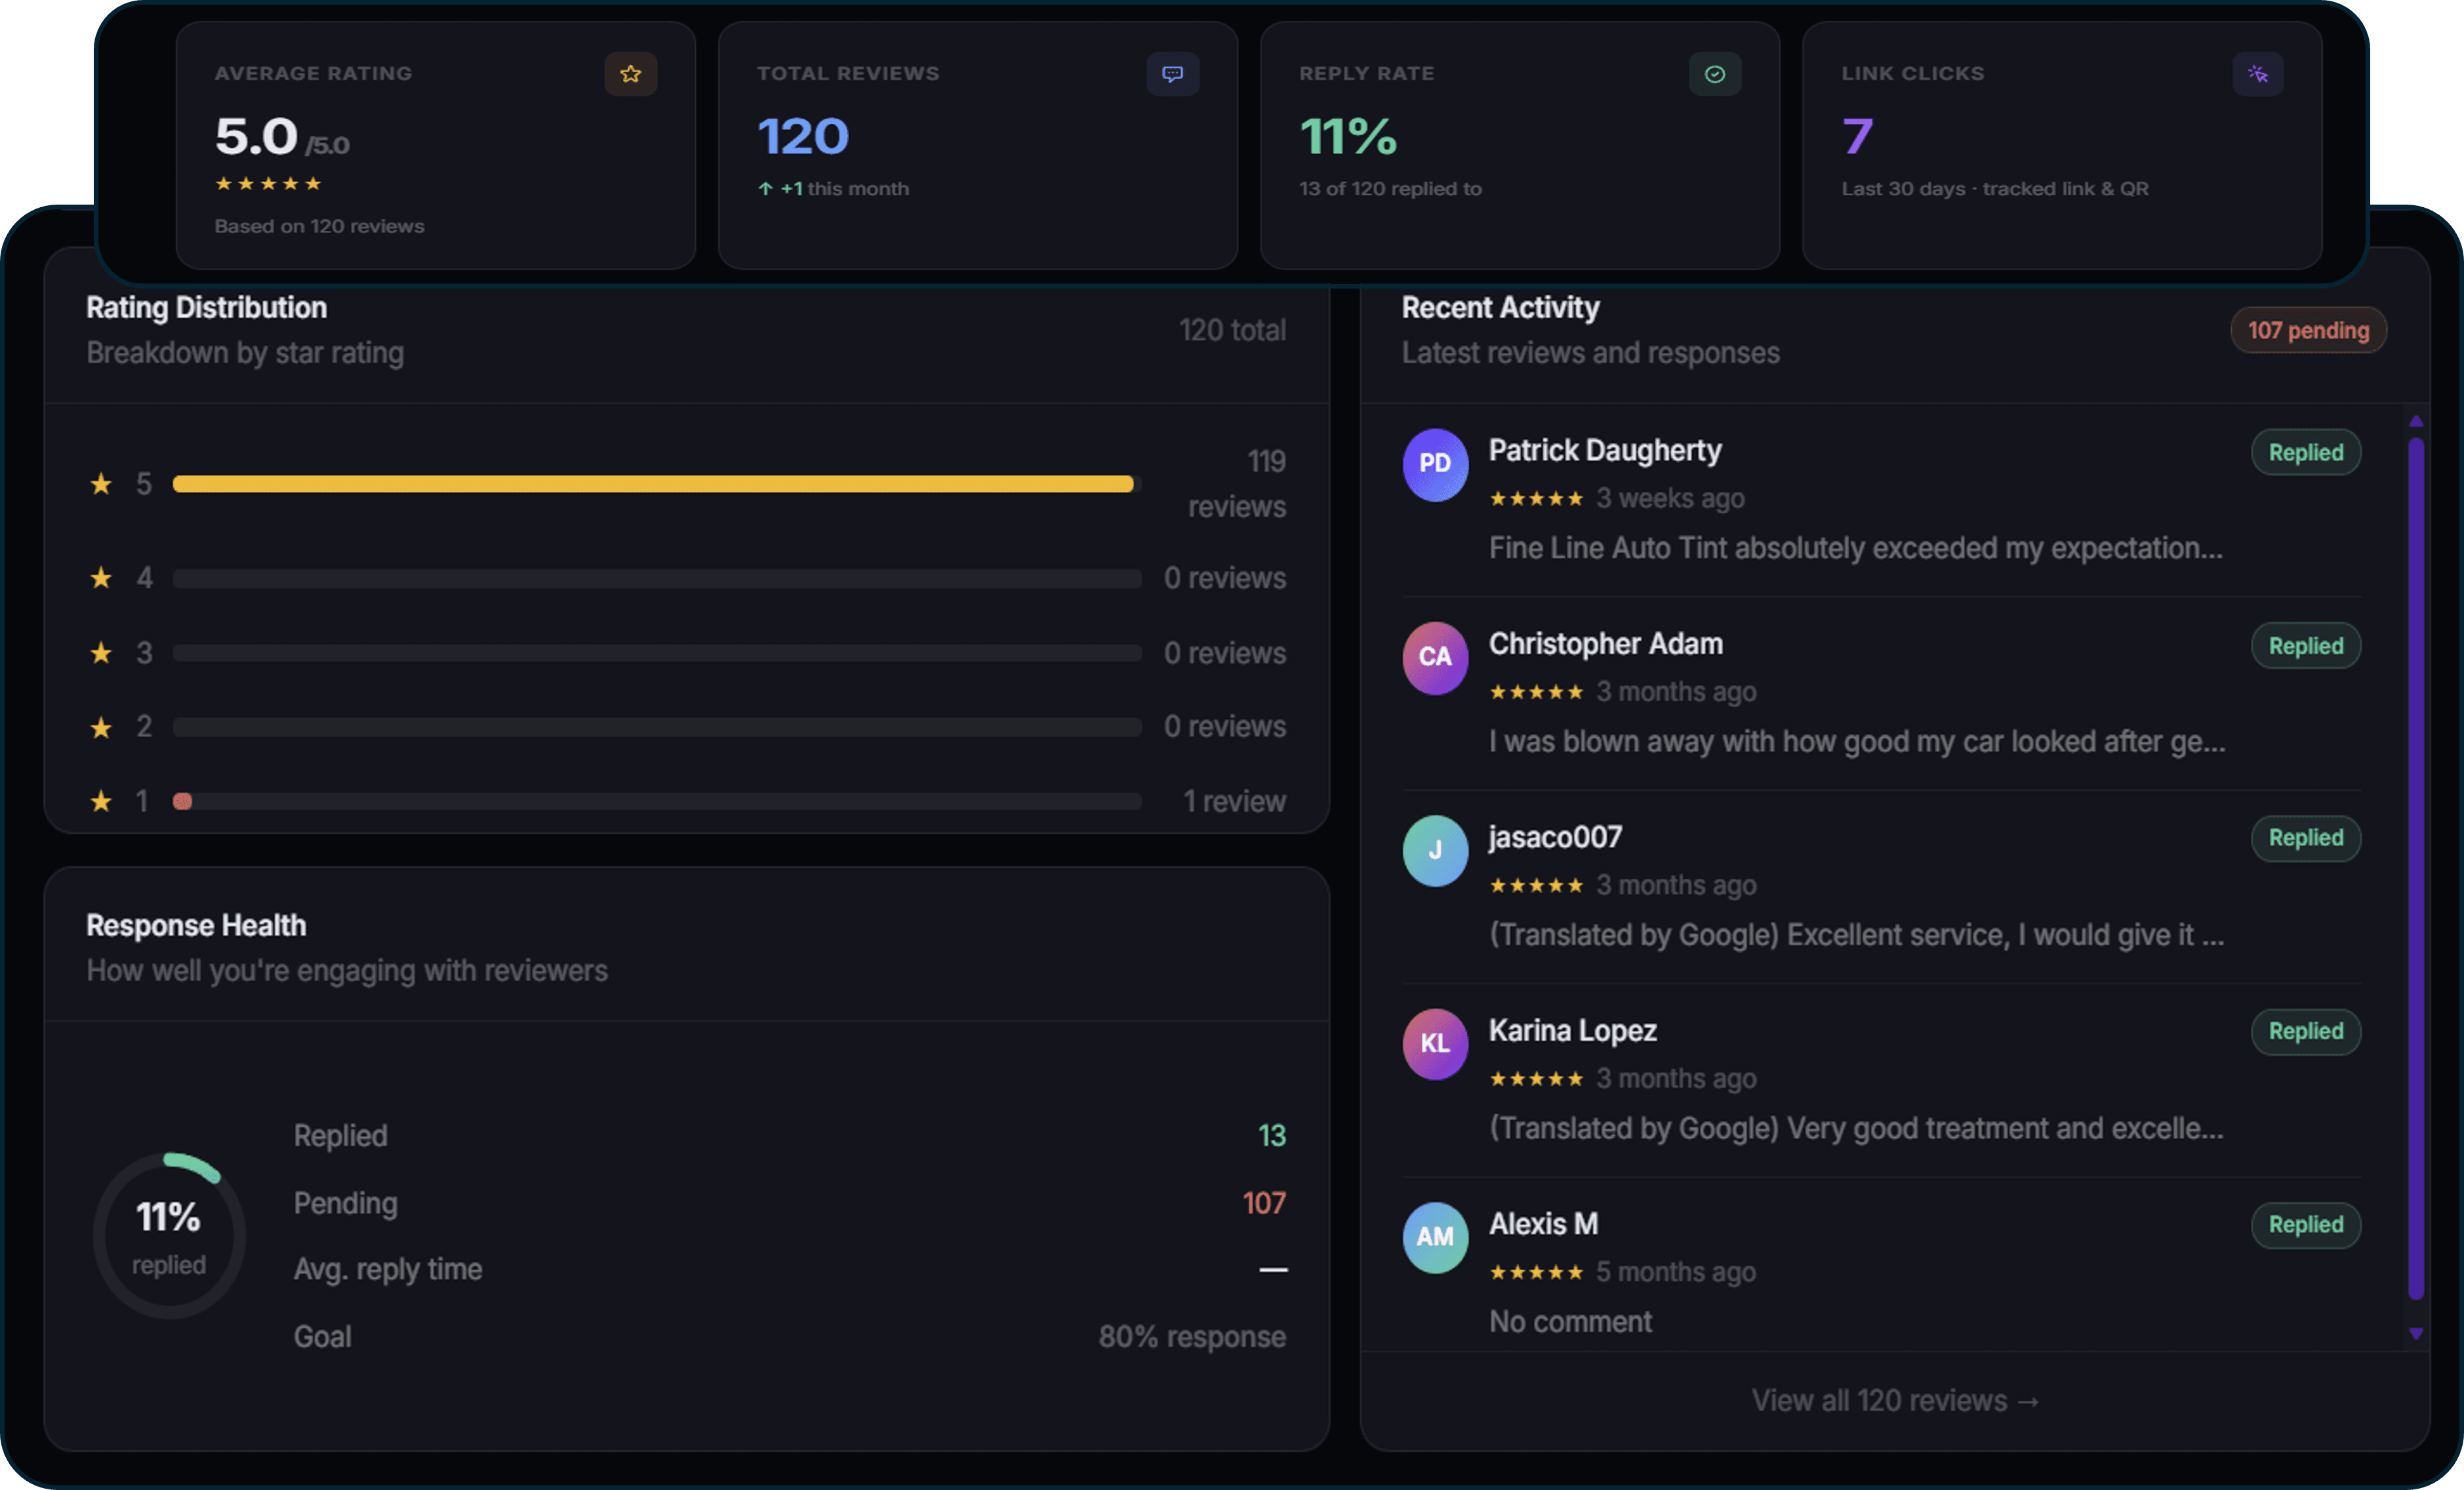This screenshot has height=1490, width=2464.
Task: Open Karina Lopez's KL avatar
Action: click(x=1435, y=1043)
